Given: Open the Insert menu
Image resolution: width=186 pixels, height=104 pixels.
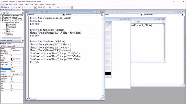Looking at the screenshot, I should [x=15, y=5].
